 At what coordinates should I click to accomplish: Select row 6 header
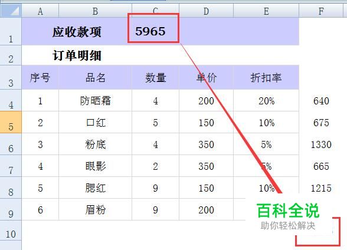(11, 144)
